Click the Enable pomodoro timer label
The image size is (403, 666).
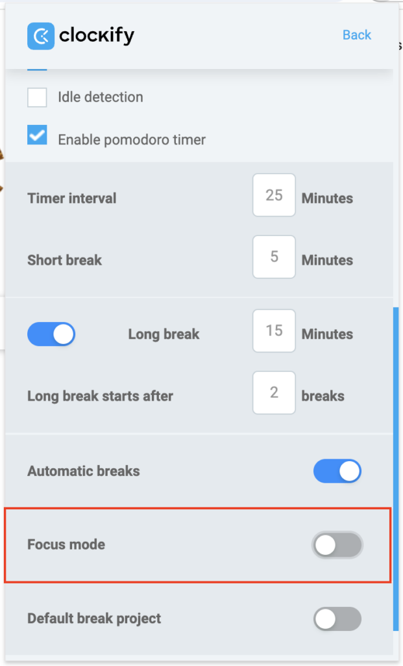pyautogui.click(x=131, y=139)
